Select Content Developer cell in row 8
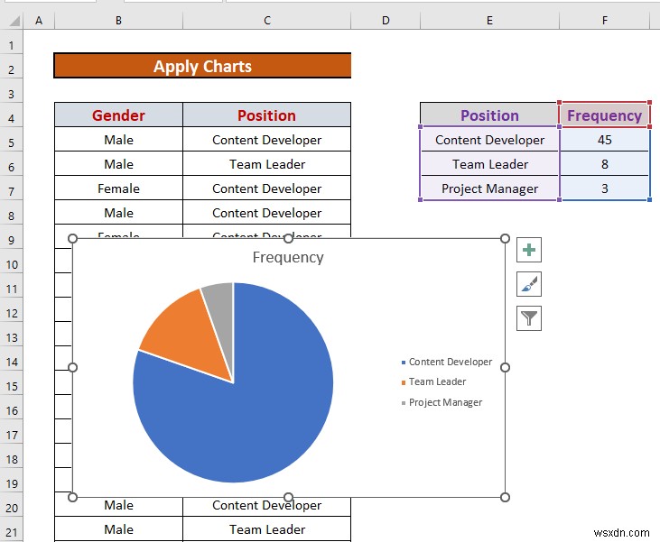Image resolution: width=660 pixels, height=542 pixels. coord(267,213)
